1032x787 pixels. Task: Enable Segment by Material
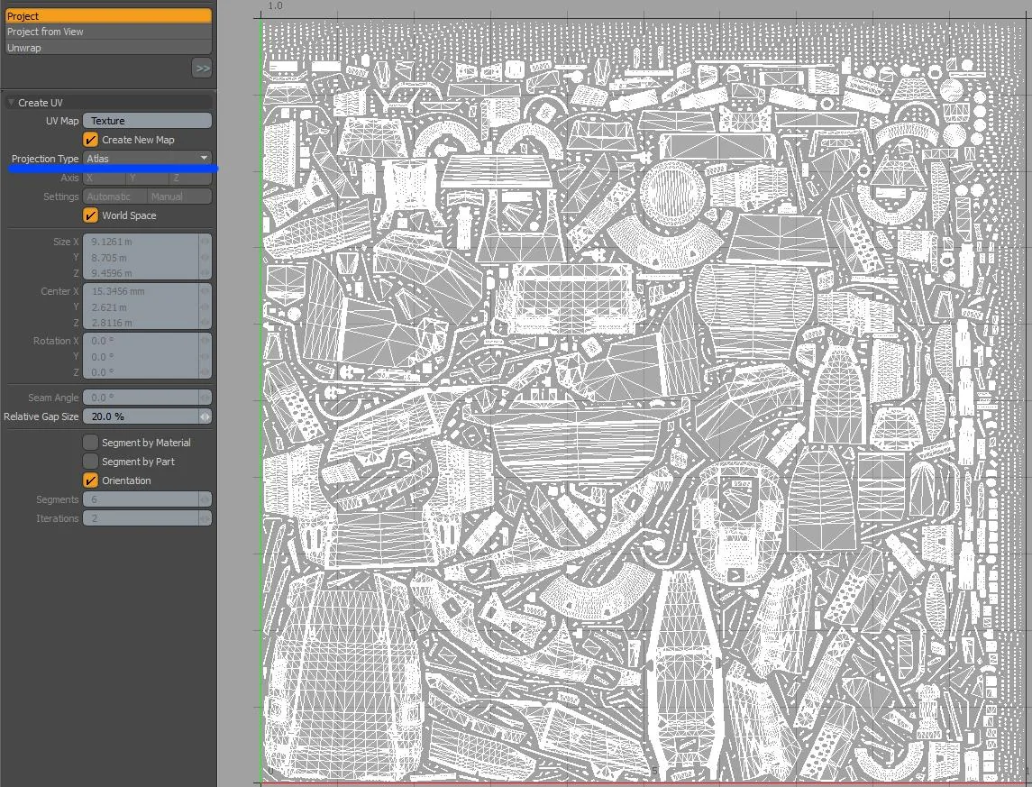[91, 443]
